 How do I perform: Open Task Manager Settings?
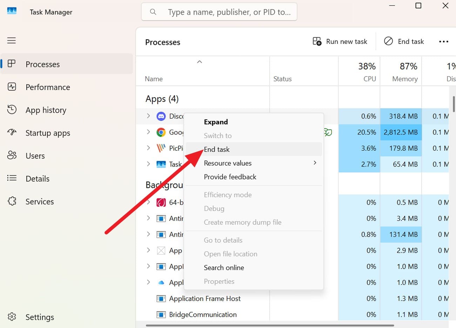(40, 317)
